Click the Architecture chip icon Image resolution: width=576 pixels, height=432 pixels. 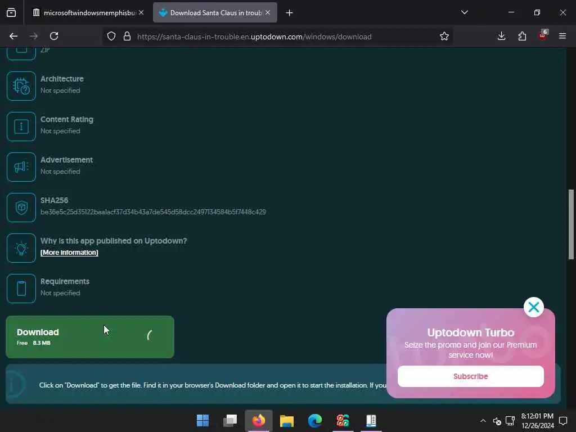[x=21, y=86]
